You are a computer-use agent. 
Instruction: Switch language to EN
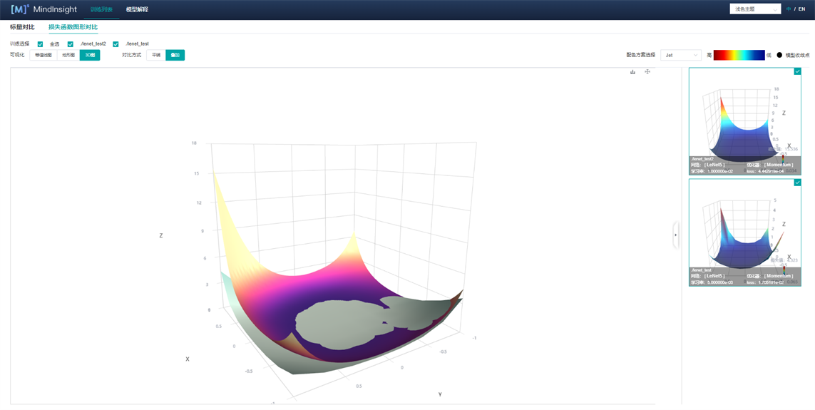pos(801,9)
